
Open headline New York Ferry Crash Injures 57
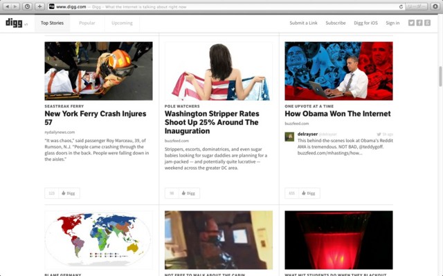pyautogui.click(x=96, y=118)
